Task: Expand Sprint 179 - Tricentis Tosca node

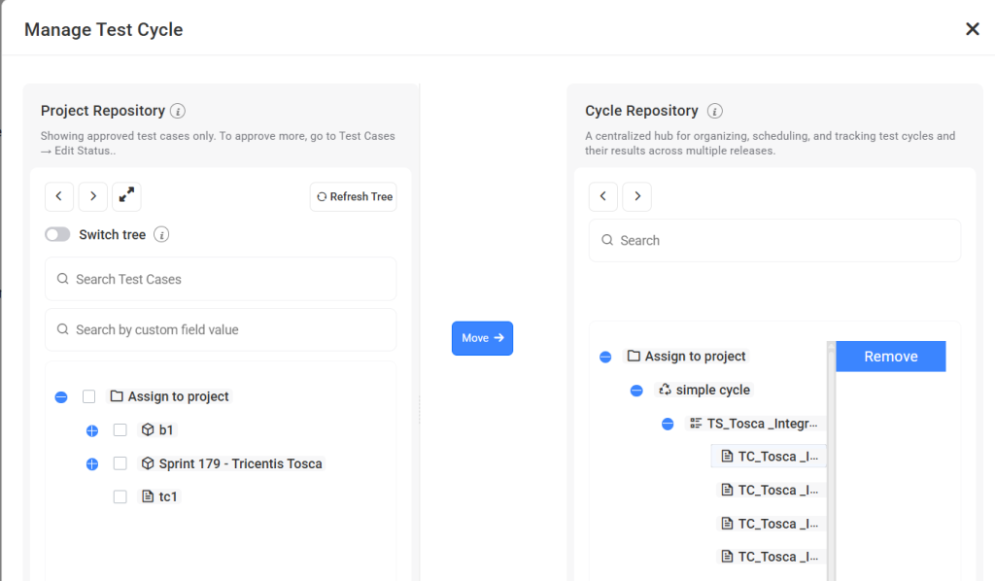Action: click(x=92, y=463)
